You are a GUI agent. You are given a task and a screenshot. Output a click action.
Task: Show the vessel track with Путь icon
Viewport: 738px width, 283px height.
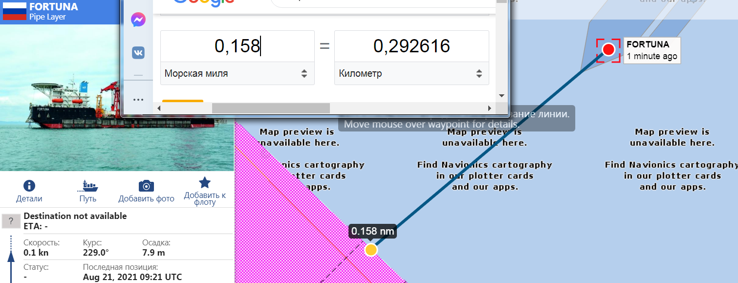click(x=87, y=186)
